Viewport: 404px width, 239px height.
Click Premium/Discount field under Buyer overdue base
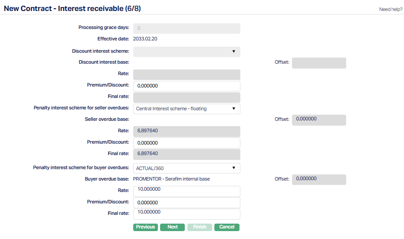click(x=187, y=203)
